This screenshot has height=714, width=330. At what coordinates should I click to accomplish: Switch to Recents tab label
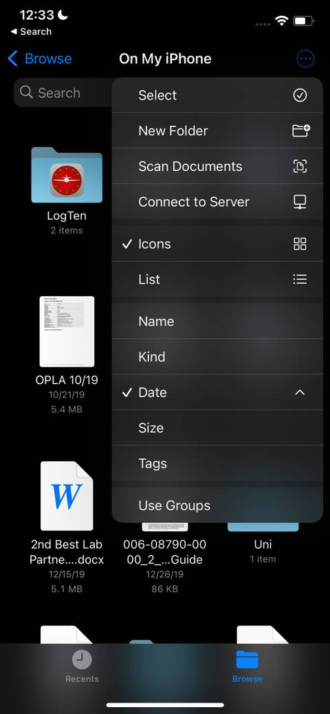pos(82,678)
